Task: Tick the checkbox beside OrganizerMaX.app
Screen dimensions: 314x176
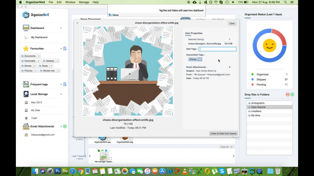Action: point(109,139)
